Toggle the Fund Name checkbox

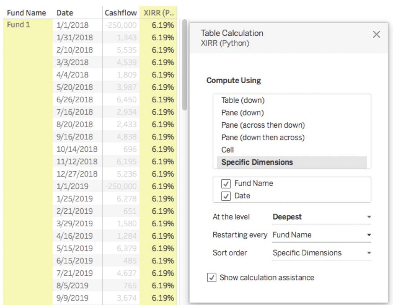pos(226,184)
